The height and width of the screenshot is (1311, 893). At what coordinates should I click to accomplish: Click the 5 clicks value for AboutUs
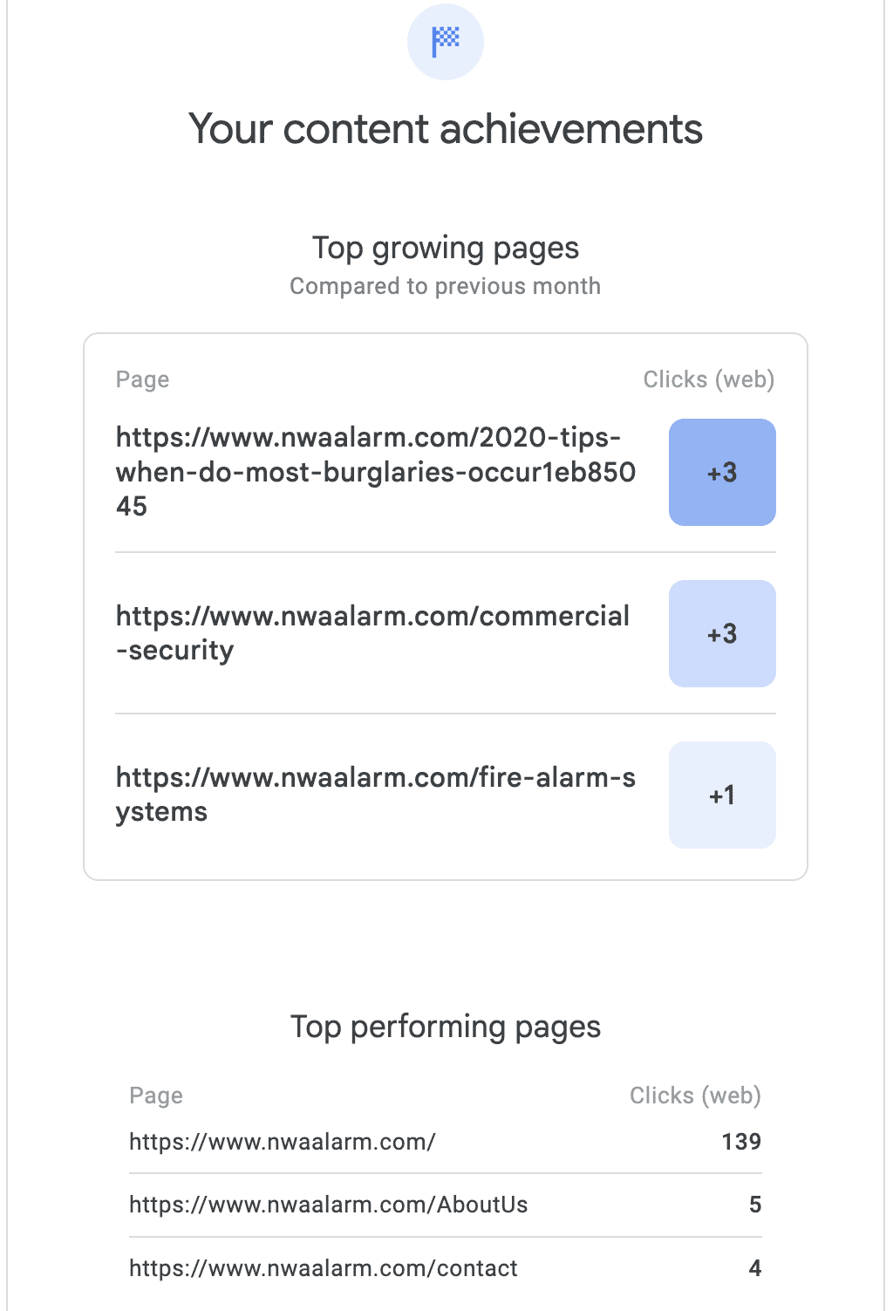click(755, 1205)
